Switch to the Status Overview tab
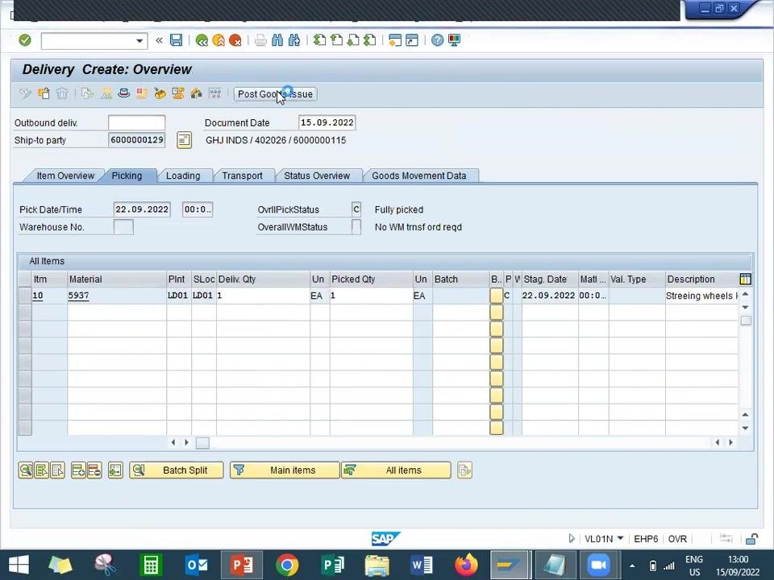The image size is (774, 580). coord(317,176)
